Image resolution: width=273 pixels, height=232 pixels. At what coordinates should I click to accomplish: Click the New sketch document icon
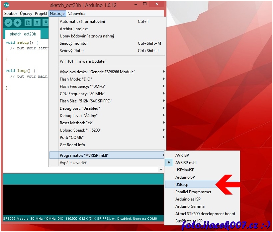pos(28,23)
